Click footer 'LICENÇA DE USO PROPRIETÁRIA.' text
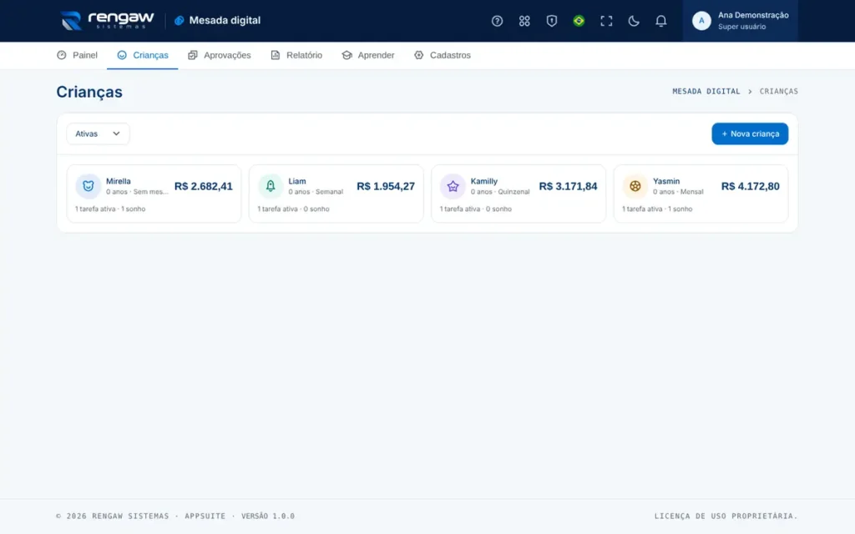 [x=726, y=516]
